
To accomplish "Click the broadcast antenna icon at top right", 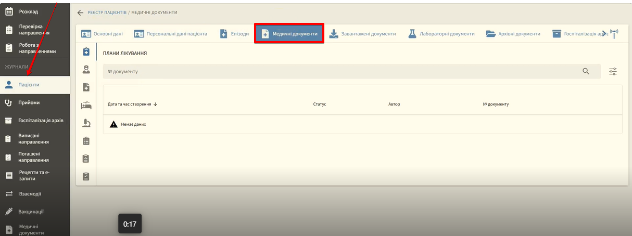I will pyautogui.click(x=614, y=34).
